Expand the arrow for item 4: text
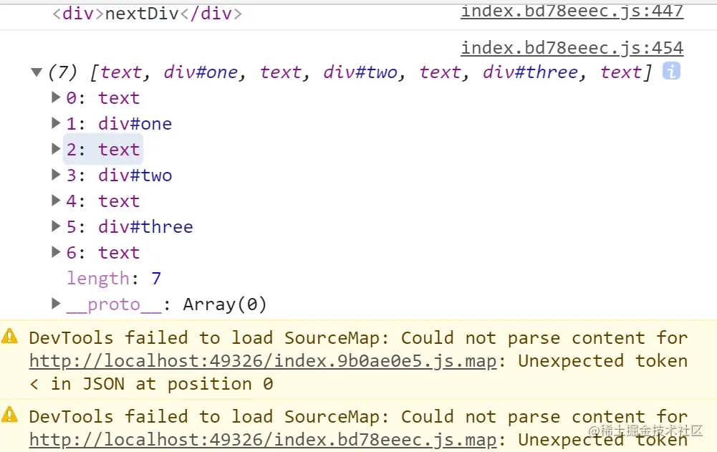 (56, 200)
